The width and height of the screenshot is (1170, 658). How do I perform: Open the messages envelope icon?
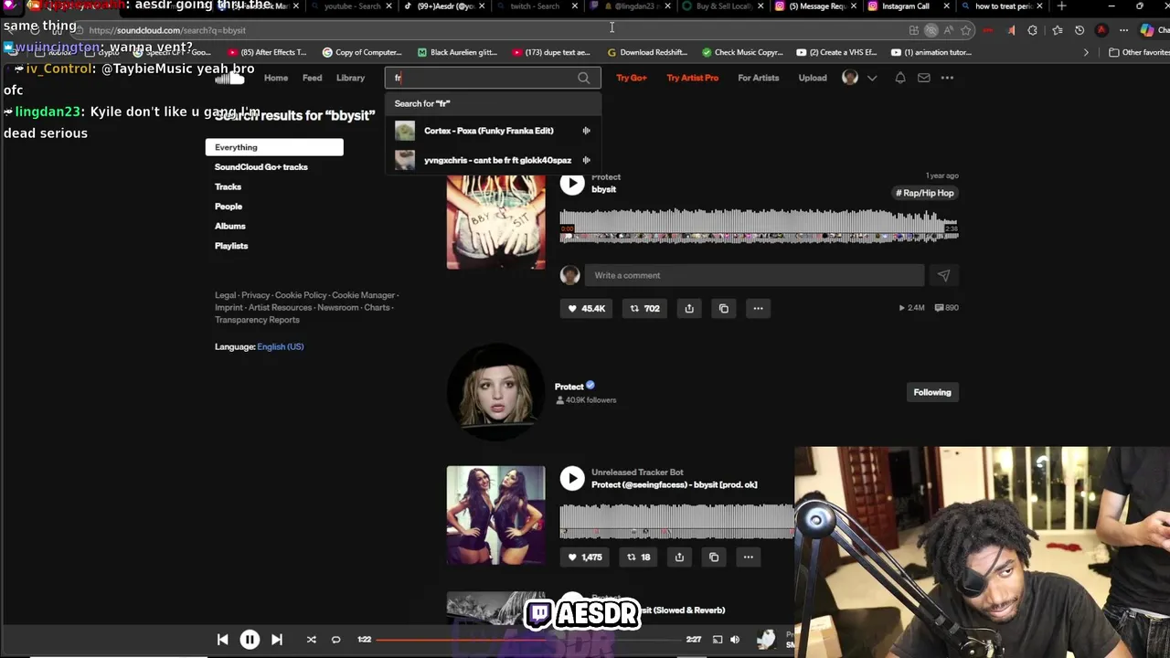tap(924, 78)
